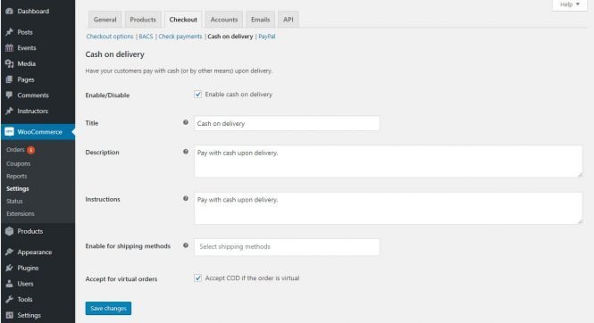The height and width of the screenshot is (323, 594).
Task: Click the Orders count badge
Action: pyautogui.click(x=30, y=150)
